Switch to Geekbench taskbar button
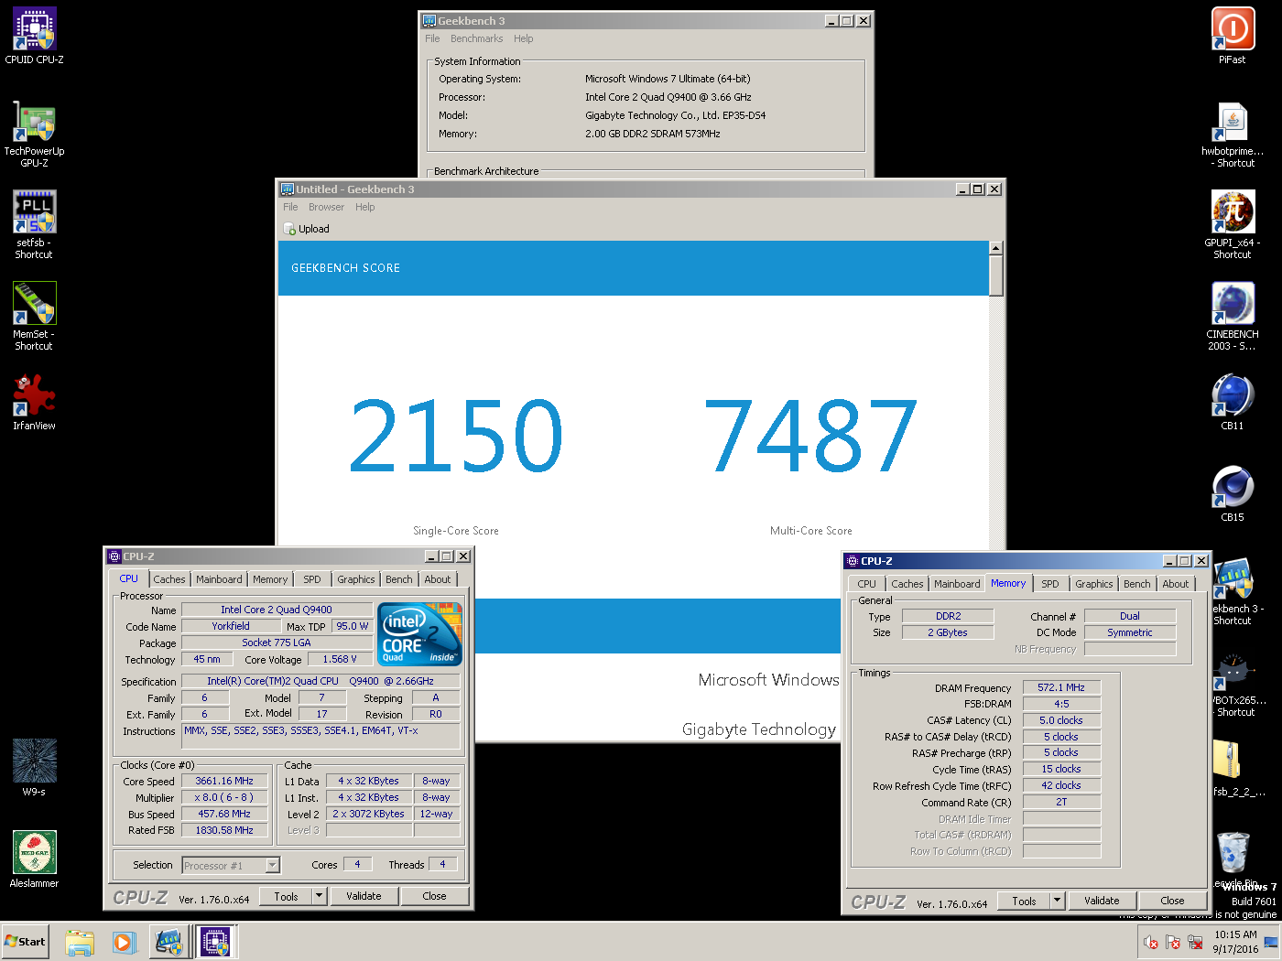The width and height of the screenshot is (1282, 961). (169, 942)
